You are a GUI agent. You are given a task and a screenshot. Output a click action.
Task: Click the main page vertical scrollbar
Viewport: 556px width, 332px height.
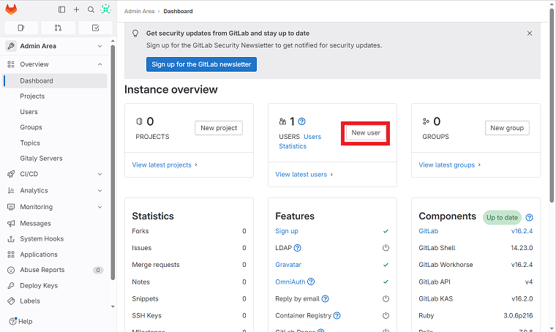click(552, 110)
